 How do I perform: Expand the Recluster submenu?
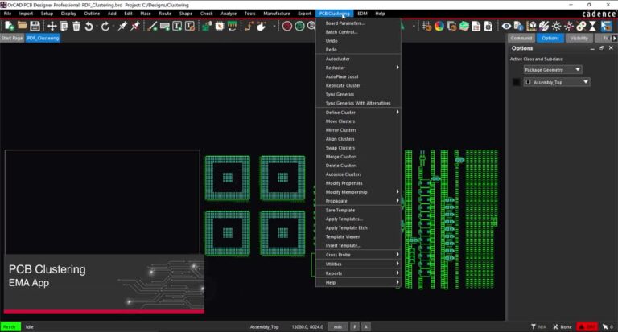pyautogui.click(x=358, y=68)
